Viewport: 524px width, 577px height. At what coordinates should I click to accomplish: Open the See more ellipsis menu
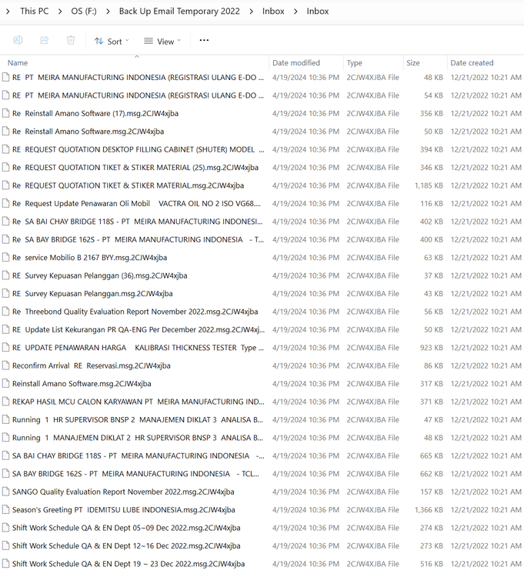point(204,41)
